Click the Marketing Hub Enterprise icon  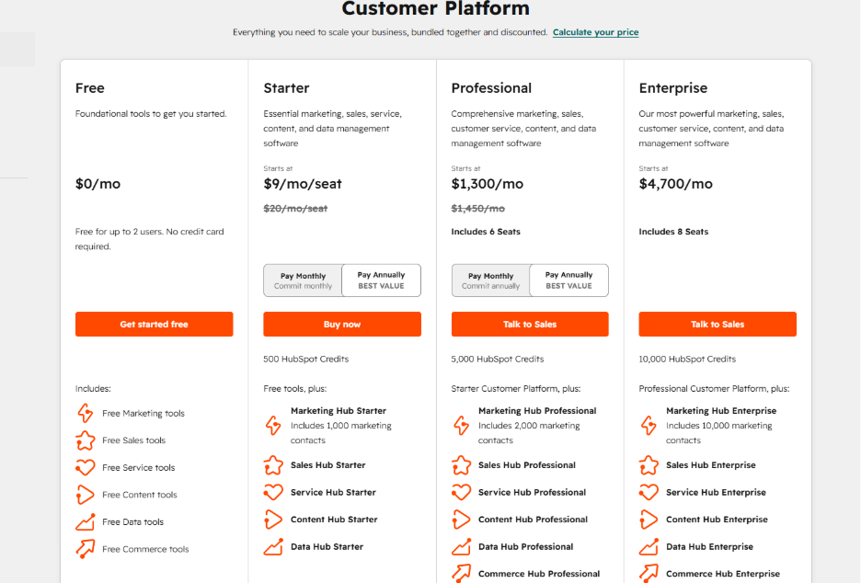649,426
